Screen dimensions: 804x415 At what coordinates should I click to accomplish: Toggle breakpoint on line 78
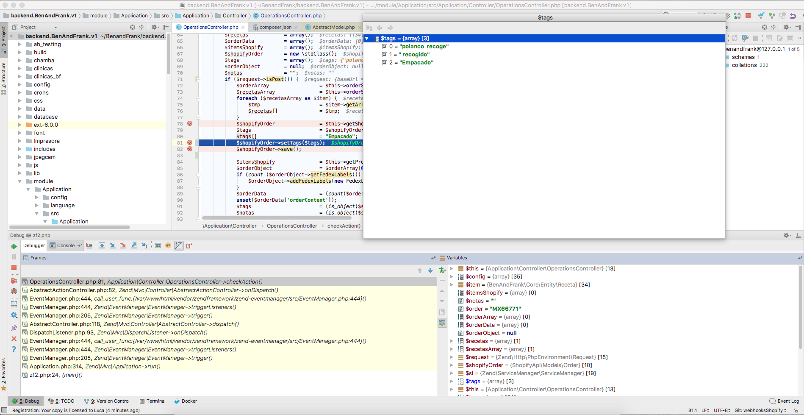pos(190,123)
